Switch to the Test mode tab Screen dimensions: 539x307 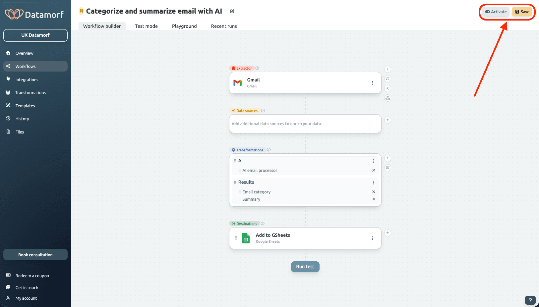click(x=146, y=26)
